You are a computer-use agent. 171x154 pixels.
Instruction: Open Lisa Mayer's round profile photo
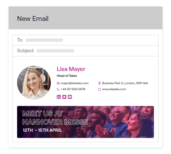pos(34,82)
